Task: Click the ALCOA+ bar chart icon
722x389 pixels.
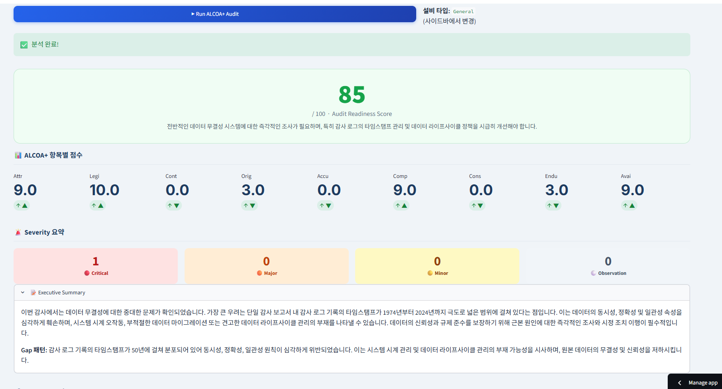Action: coord(18,155)
